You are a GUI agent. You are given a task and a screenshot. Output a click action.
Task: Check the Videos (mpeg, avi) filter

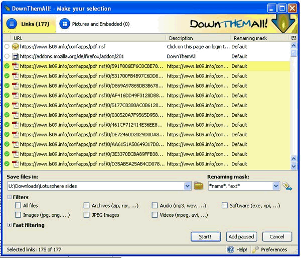pyautogui.click(x=155, y=215)
